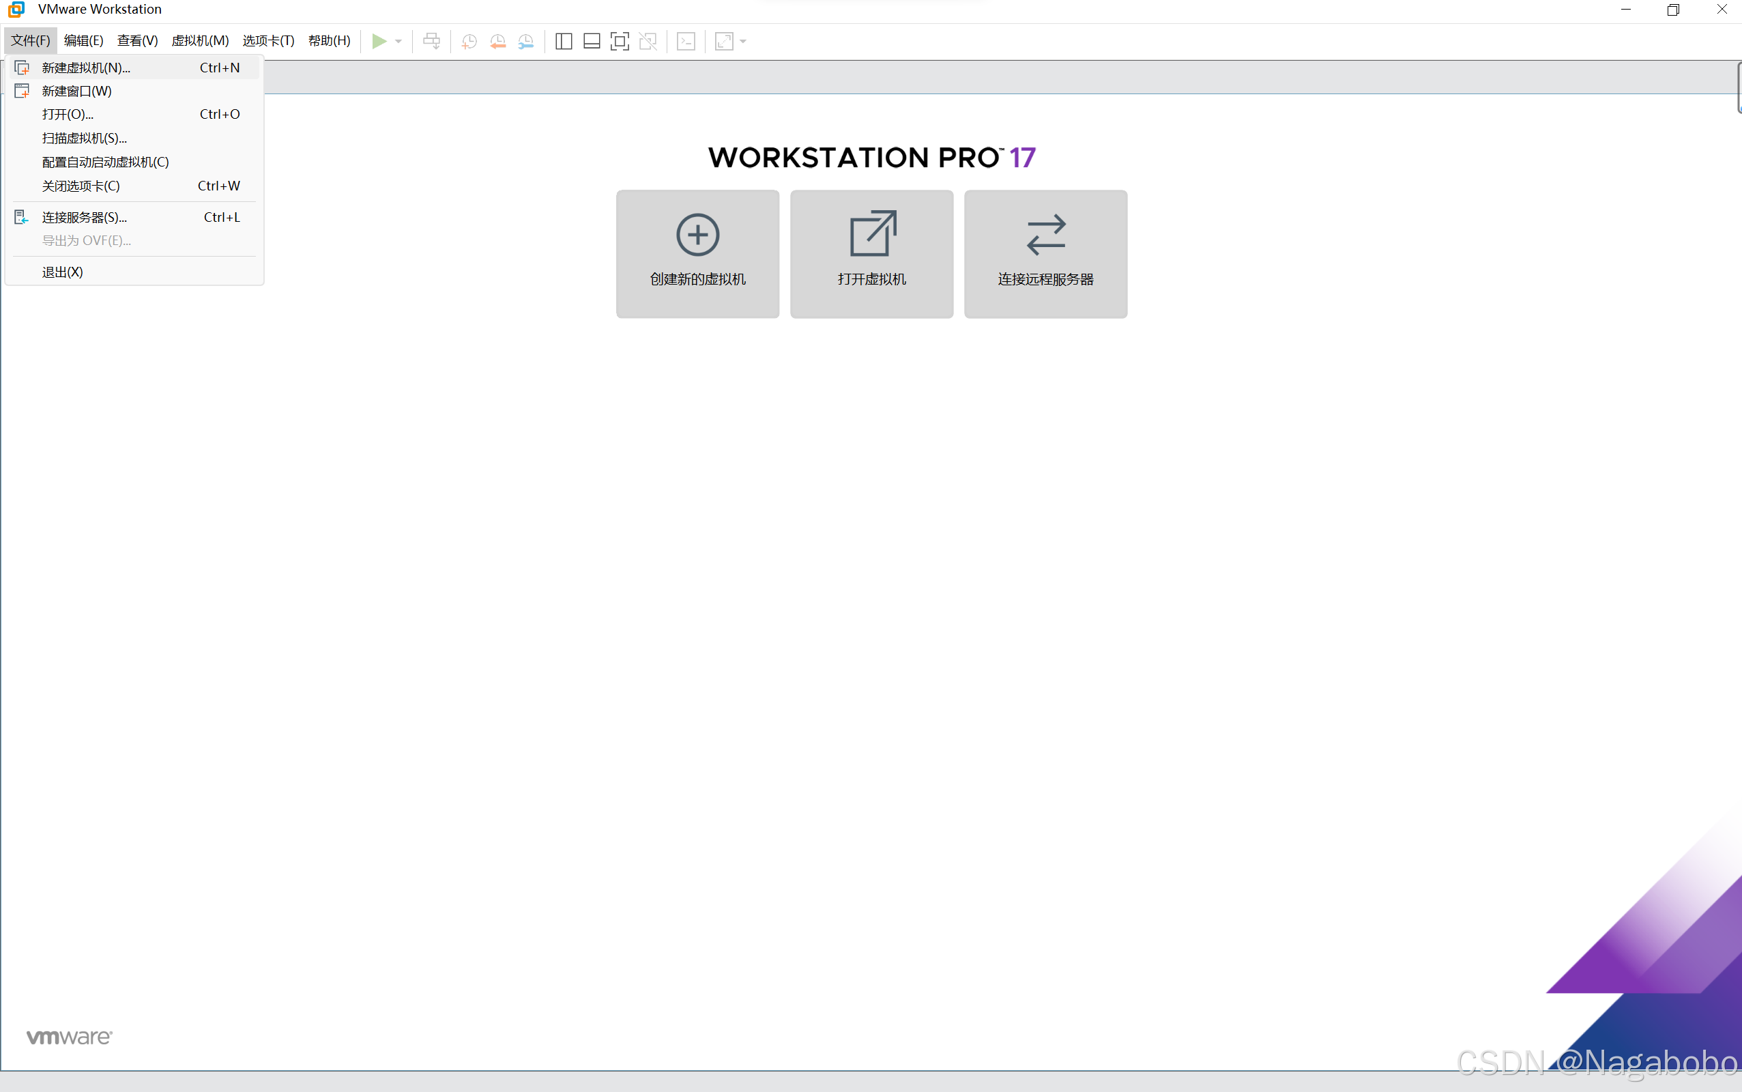This screenshot has height=1092, width=1742.
Task: Toggle the thumbnail bar panel icon
Action: pos(592,41)
